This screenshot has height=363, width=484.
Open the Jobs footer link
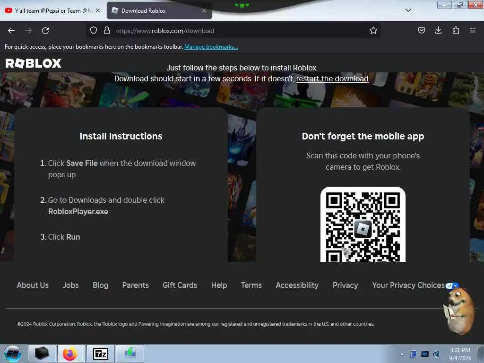71,285
